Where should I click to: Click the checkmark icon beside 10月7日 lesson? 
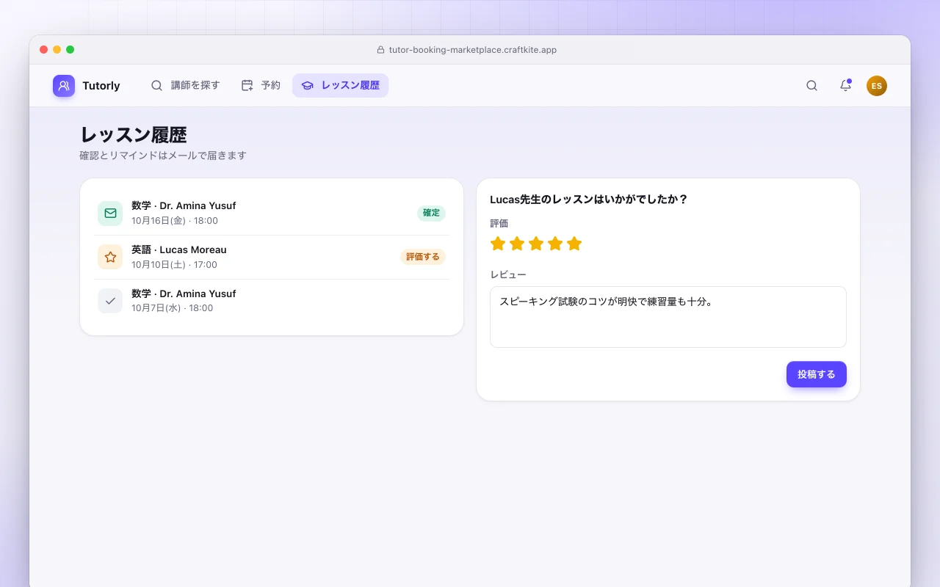click(110, 301)
